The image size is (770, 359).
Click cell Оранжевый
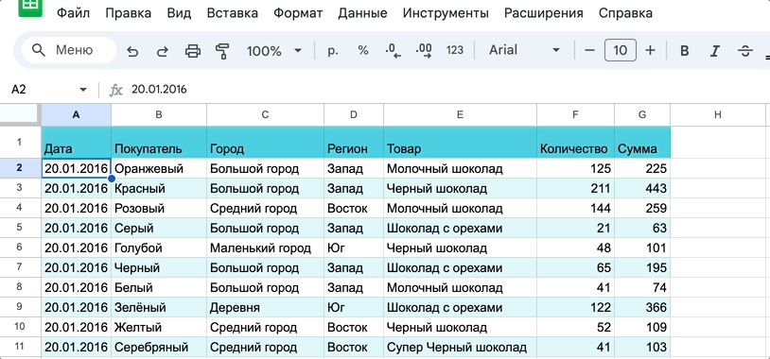point(159,169)
